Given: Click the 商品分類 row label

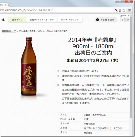Looking at the screenshot, I should click(x=65, y=124).
